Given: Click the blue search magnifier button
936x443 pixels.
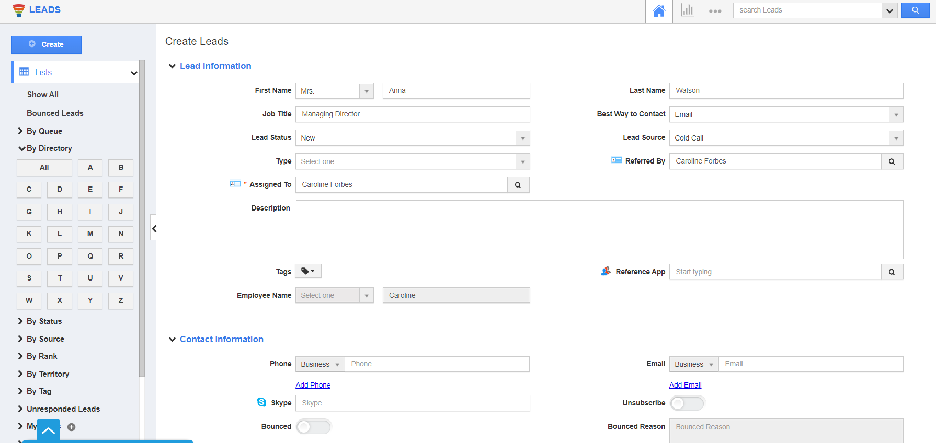Looking at the screenshot, I should click(x=915, y=10).
